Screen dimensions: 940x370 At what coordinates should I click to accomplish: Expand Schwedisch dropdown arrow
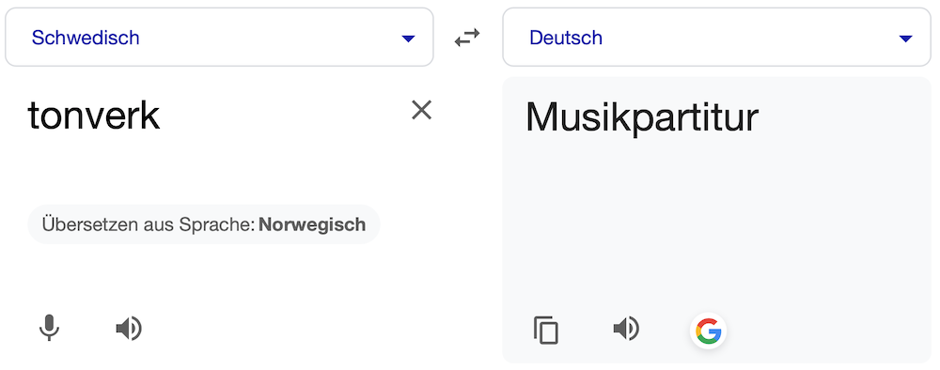[408, 39]
